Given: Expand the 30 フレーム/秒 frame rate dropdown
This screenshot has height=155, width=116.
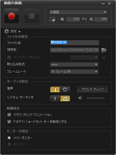Looking at the screenshot, I should 74,71.
